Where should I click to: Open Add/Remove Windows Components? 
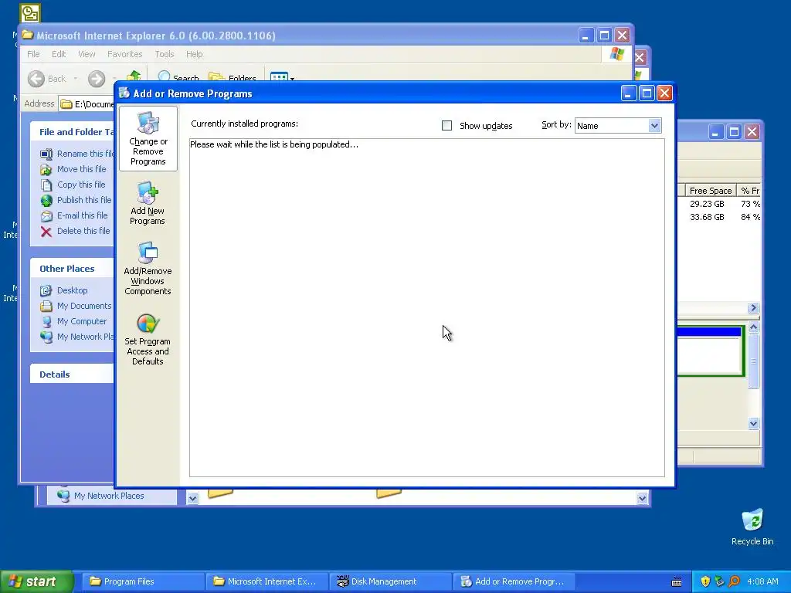click(x=148, y=268)
